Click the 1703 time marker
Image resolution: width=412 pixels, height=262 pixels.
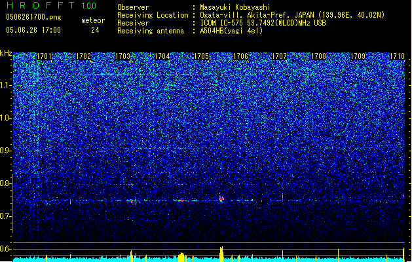[122, 56]
